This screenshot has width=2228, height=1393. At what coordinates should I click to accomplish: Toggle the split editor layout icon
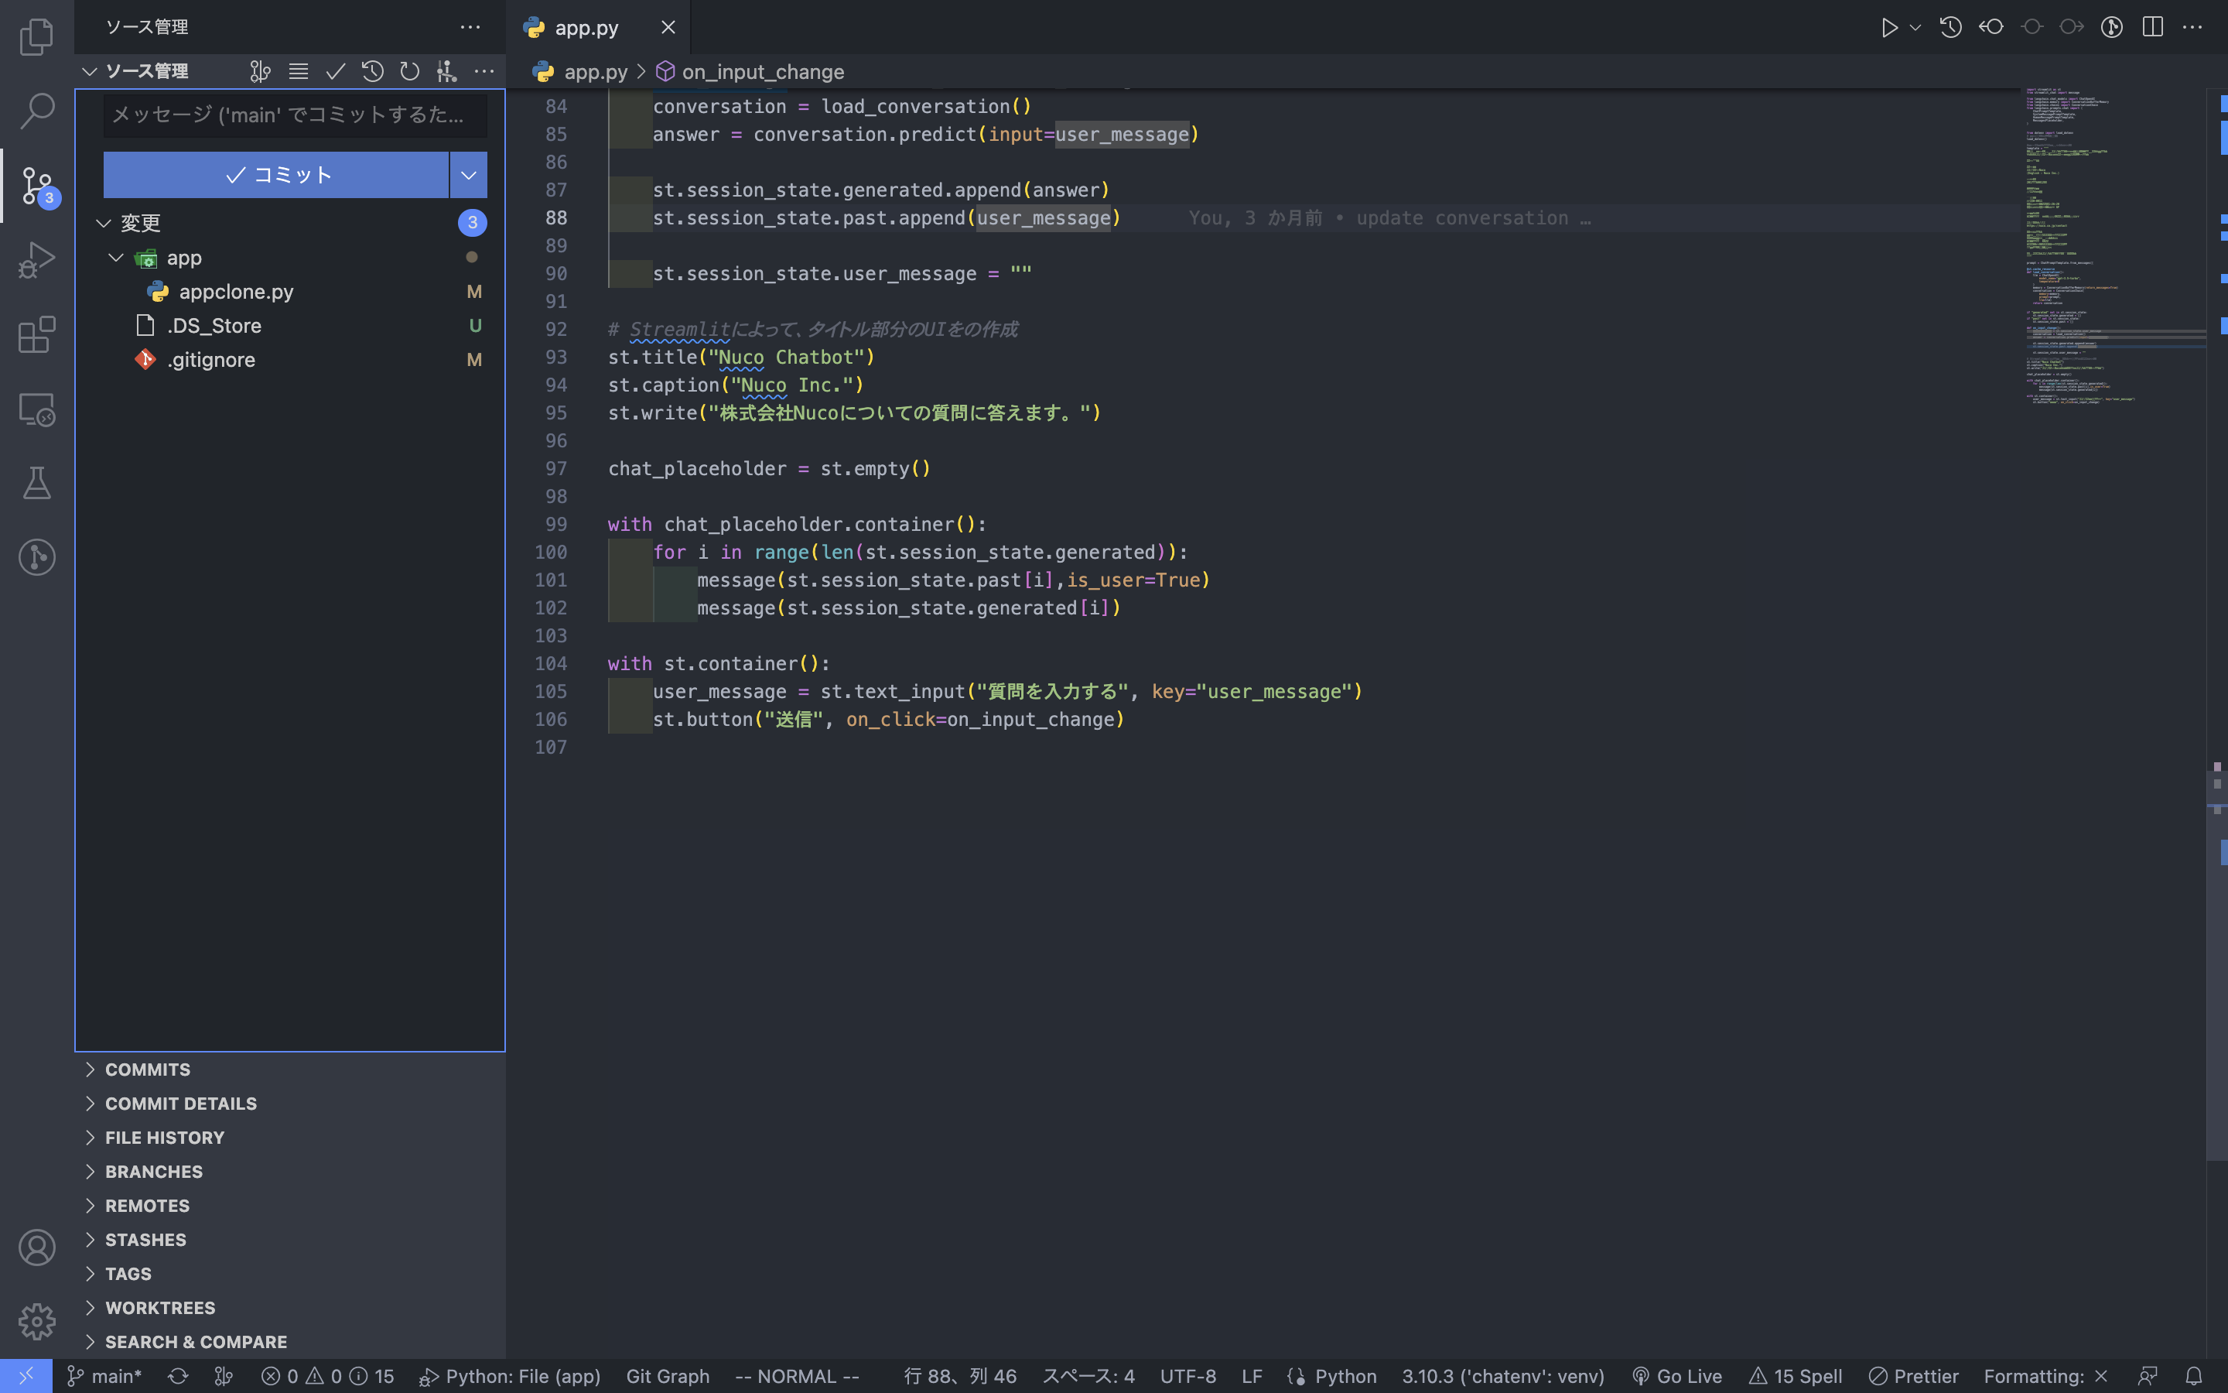tap(2152, 28)
